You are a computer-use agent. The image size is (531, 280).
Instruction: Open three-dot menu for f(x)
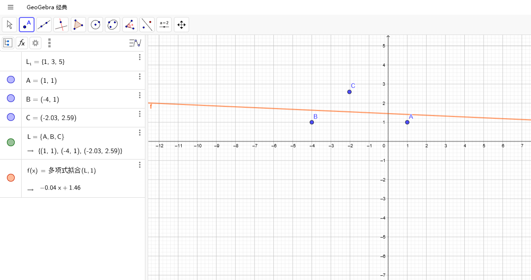pos(139,165)
